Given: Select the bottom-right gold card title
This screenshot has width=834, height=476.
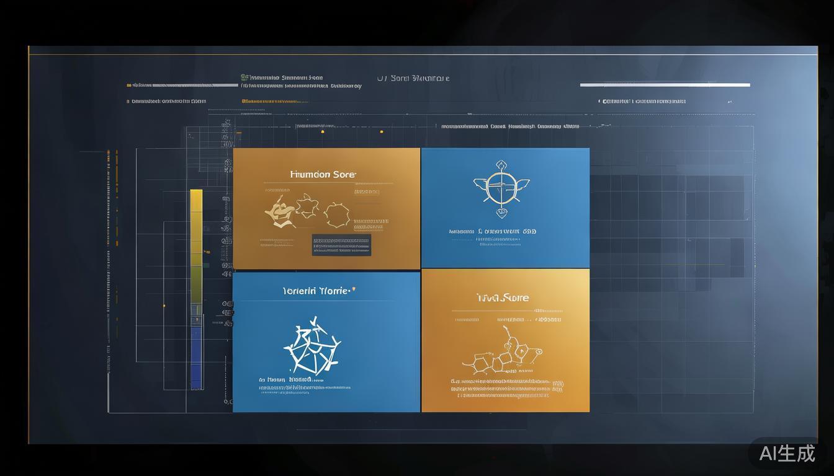Looking at the screenshot, I should pyautogui.click(x=503, y=298).
